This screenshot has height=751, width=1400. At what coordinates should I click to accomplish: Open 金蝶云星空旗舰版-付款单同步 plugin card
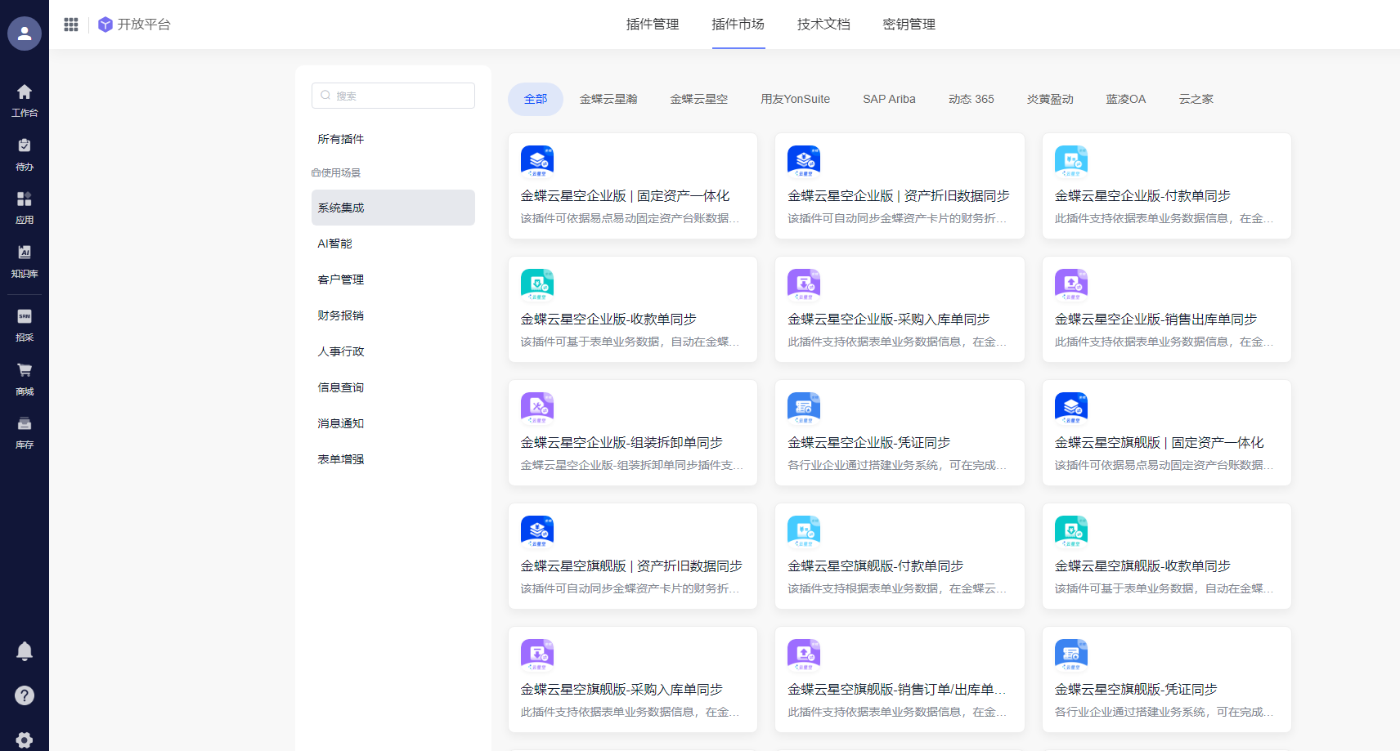coord(900,557)
